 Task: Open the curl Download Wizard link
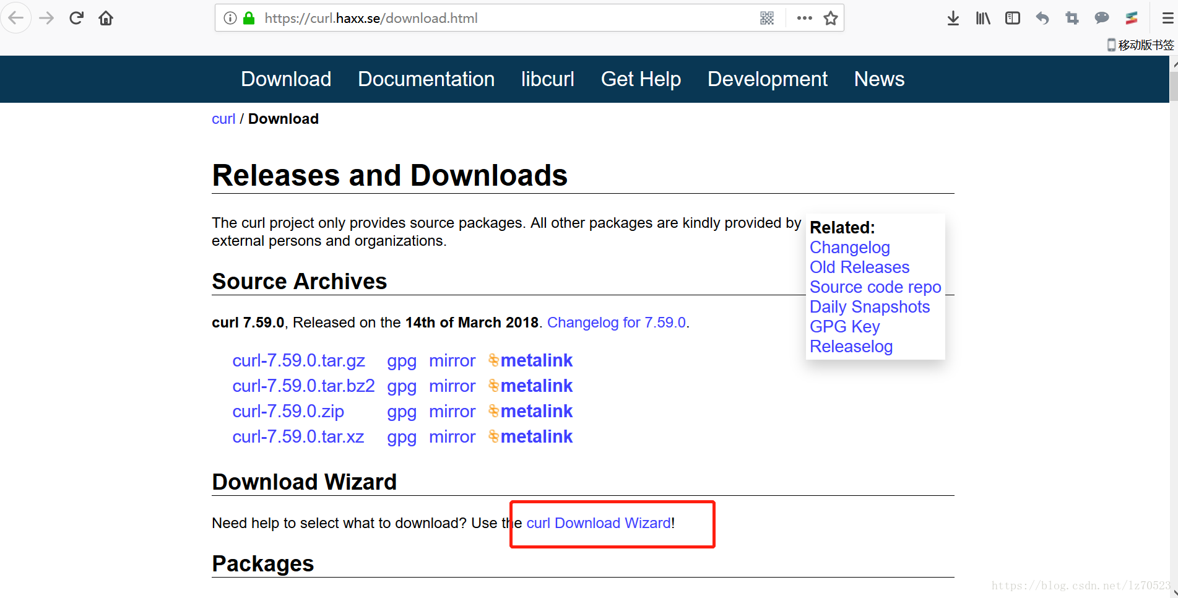(599, 523)
